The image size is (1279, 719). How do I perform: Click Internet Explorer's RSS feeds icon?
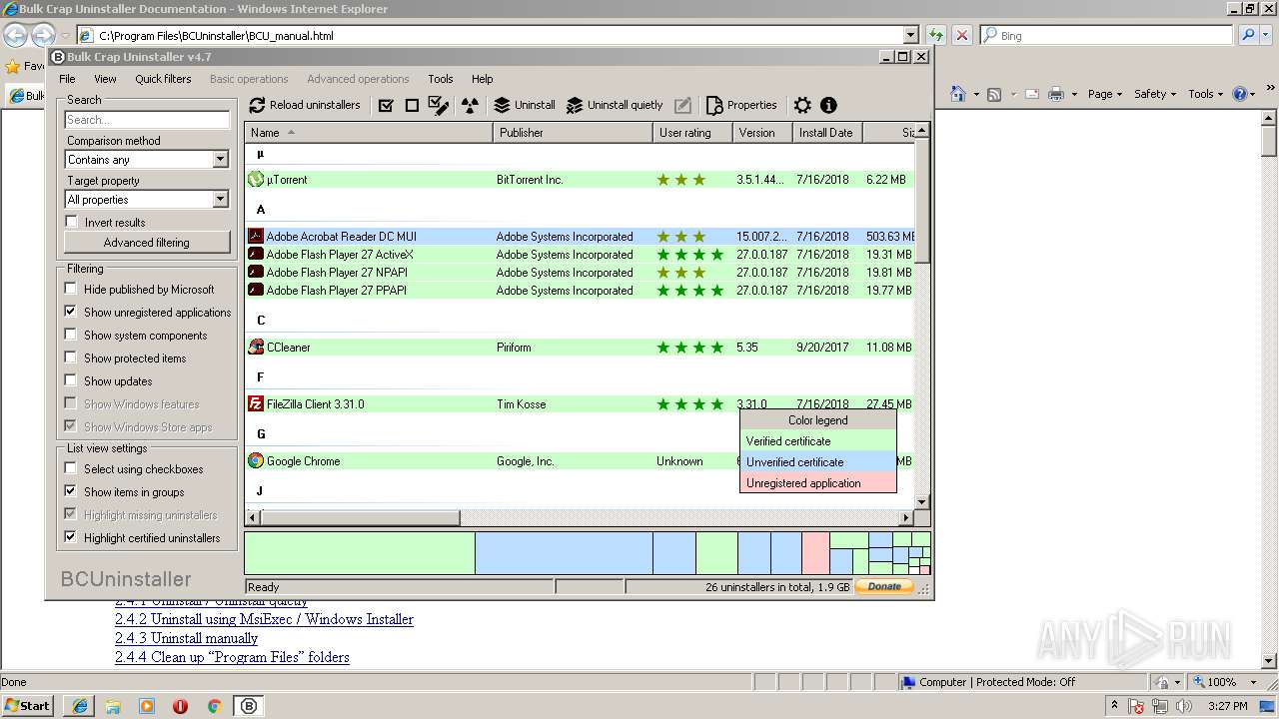point(994,94)
